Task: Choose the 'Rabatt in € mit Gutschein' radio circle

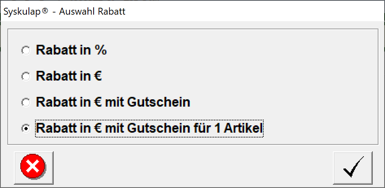Action: [x=26, y=103]
